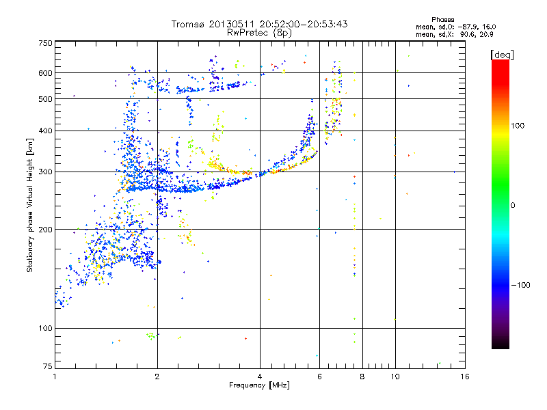Click the frequency axis tick label "16"
The image size is (547, 410).
(465, 377)
